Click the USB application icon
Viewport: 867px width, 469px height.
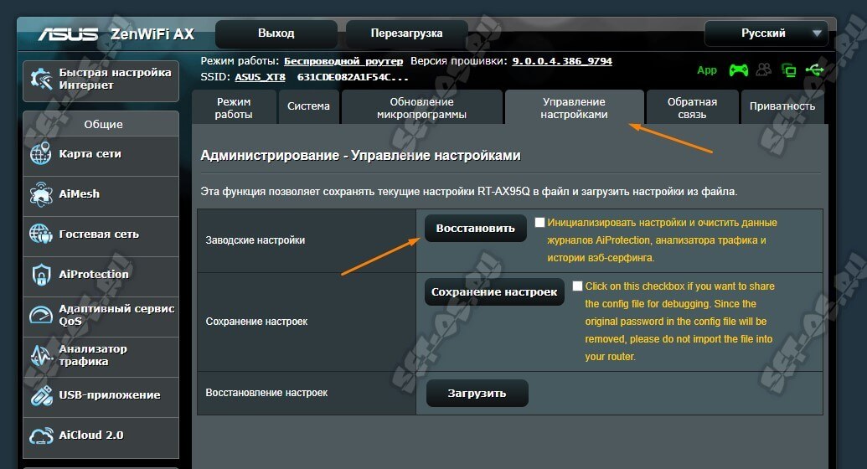tap(41, 395)
